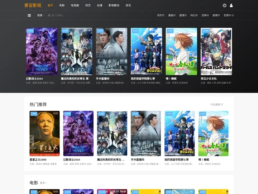This screenshot has height=194, width=258.
Task: Click the search magnifier icon
Action: (x=49, y=15)
